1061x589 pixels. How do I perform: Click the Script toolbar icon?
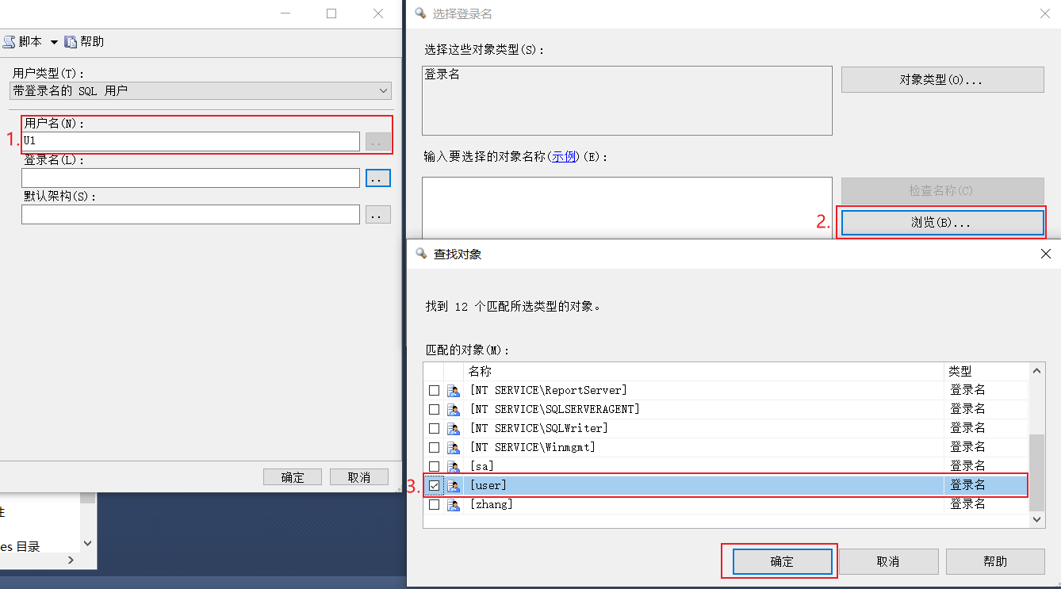(x=10, y=42)
